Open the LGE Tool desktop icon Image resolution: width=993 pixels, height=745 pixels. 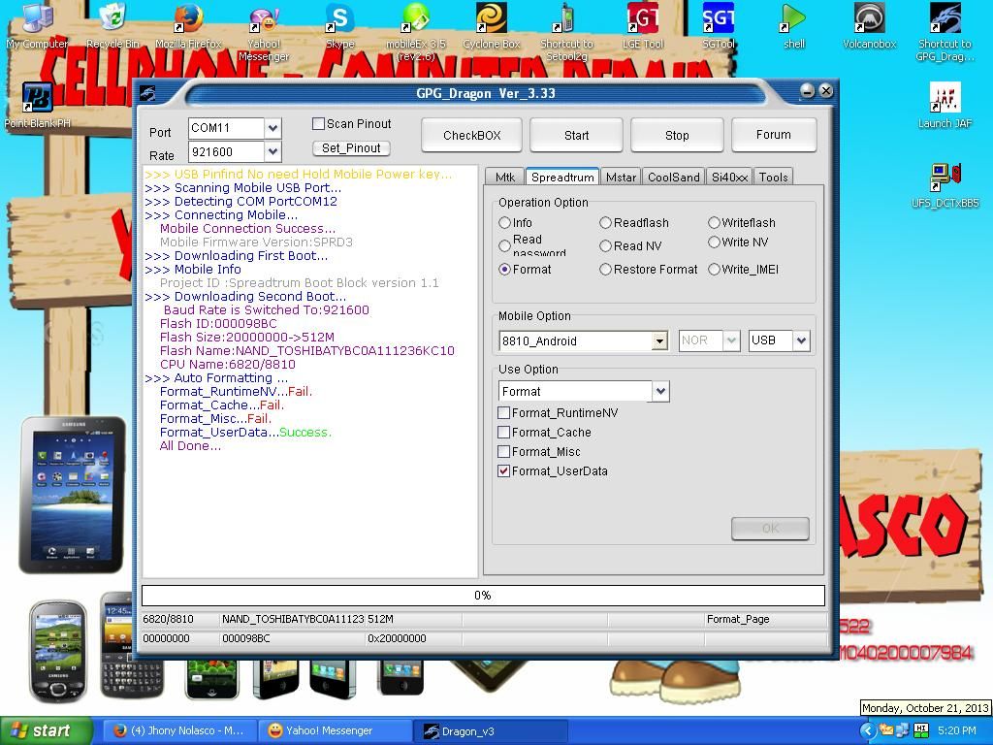pos(642,19)
